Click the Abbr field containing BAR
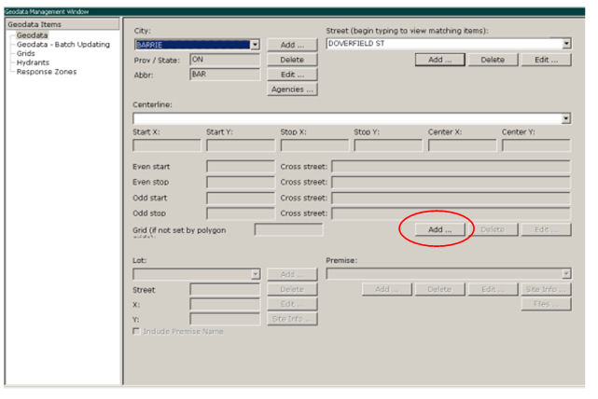The image size is (598, 399). (224, 75)
